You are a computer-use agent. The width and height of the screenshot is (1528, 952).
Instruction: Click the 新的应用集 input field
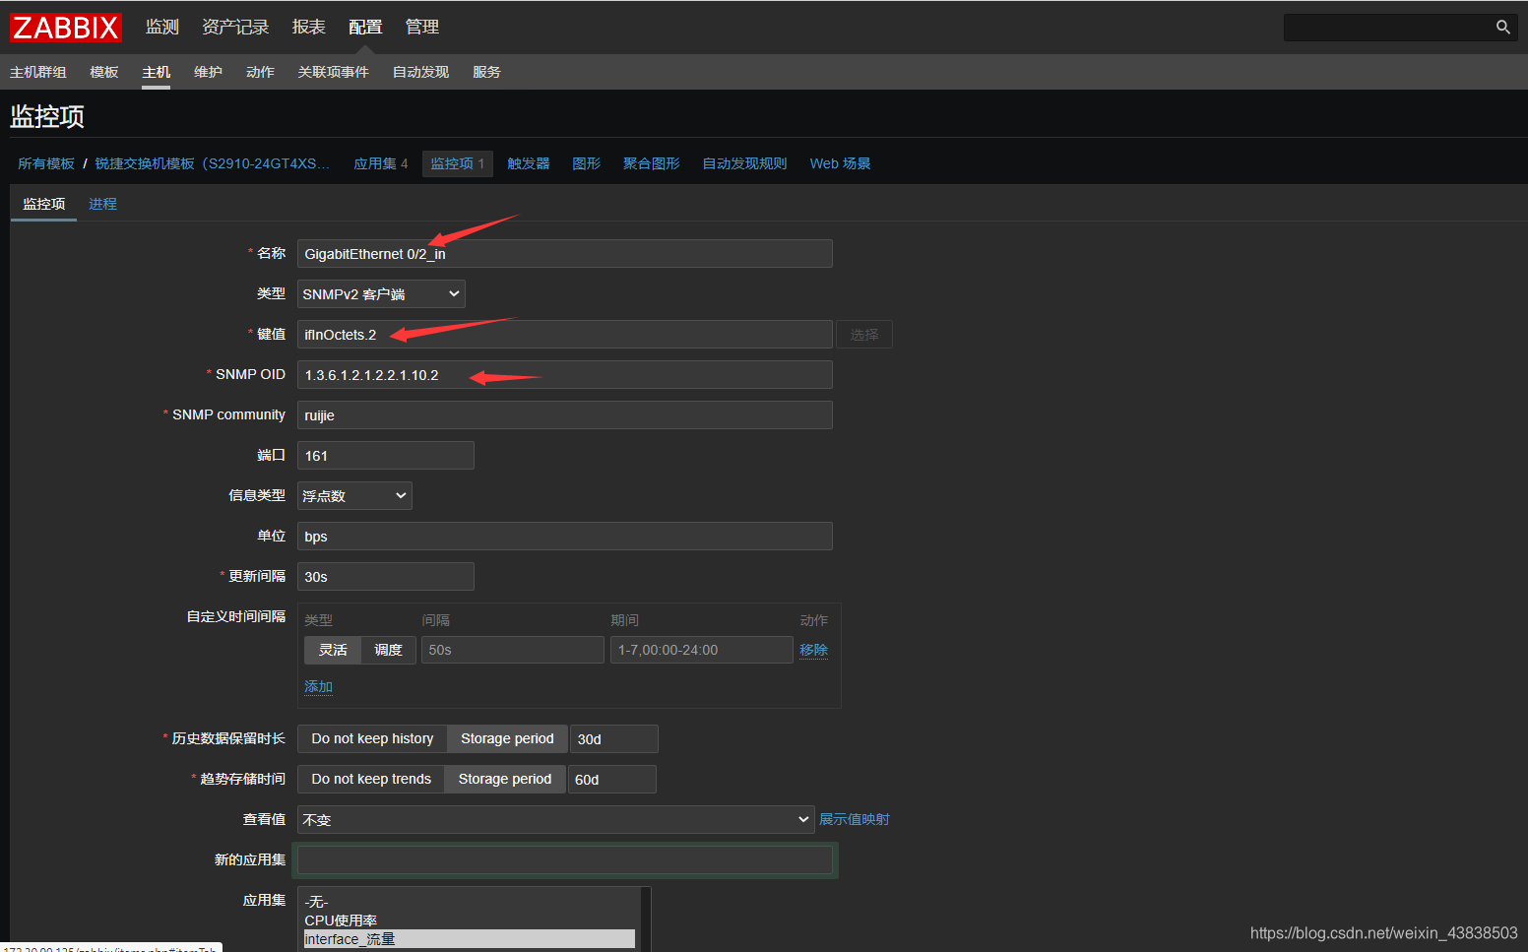coord(565,860)
